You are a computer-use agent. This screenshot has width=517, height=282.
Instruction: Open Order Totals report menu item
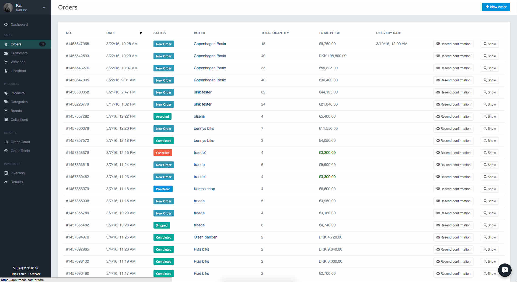pos(20,151)
